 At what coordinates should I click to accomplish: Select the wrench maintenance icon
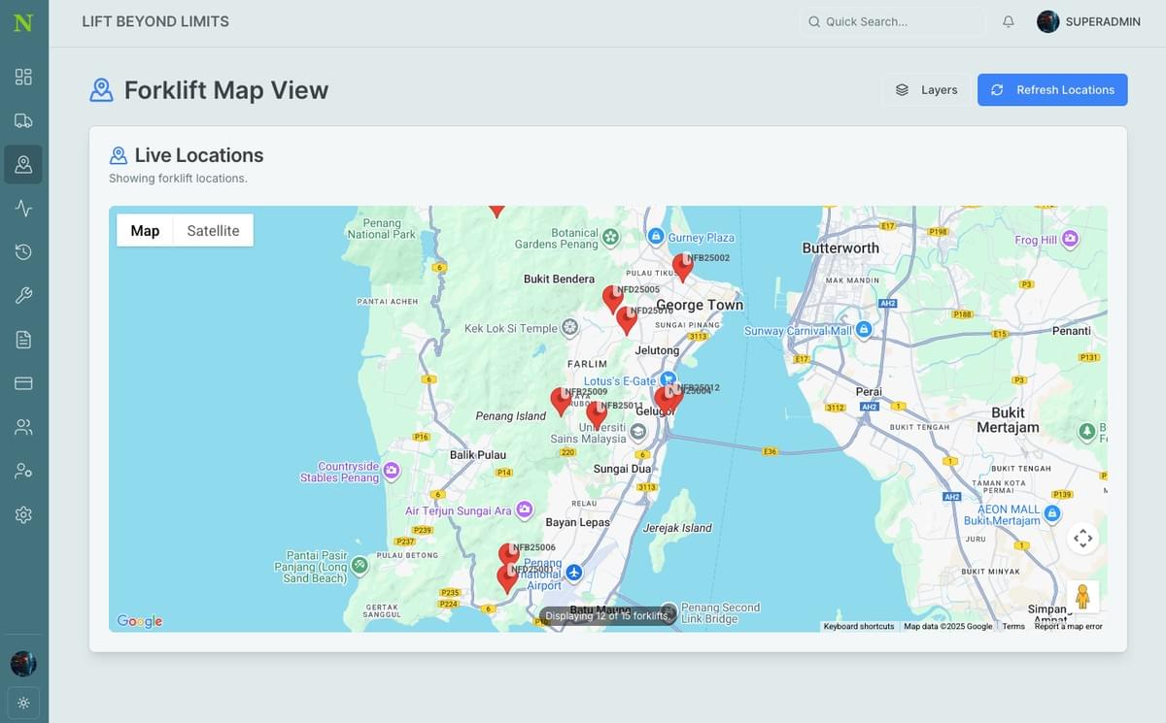pyautogui.click(x=23, y=296)
